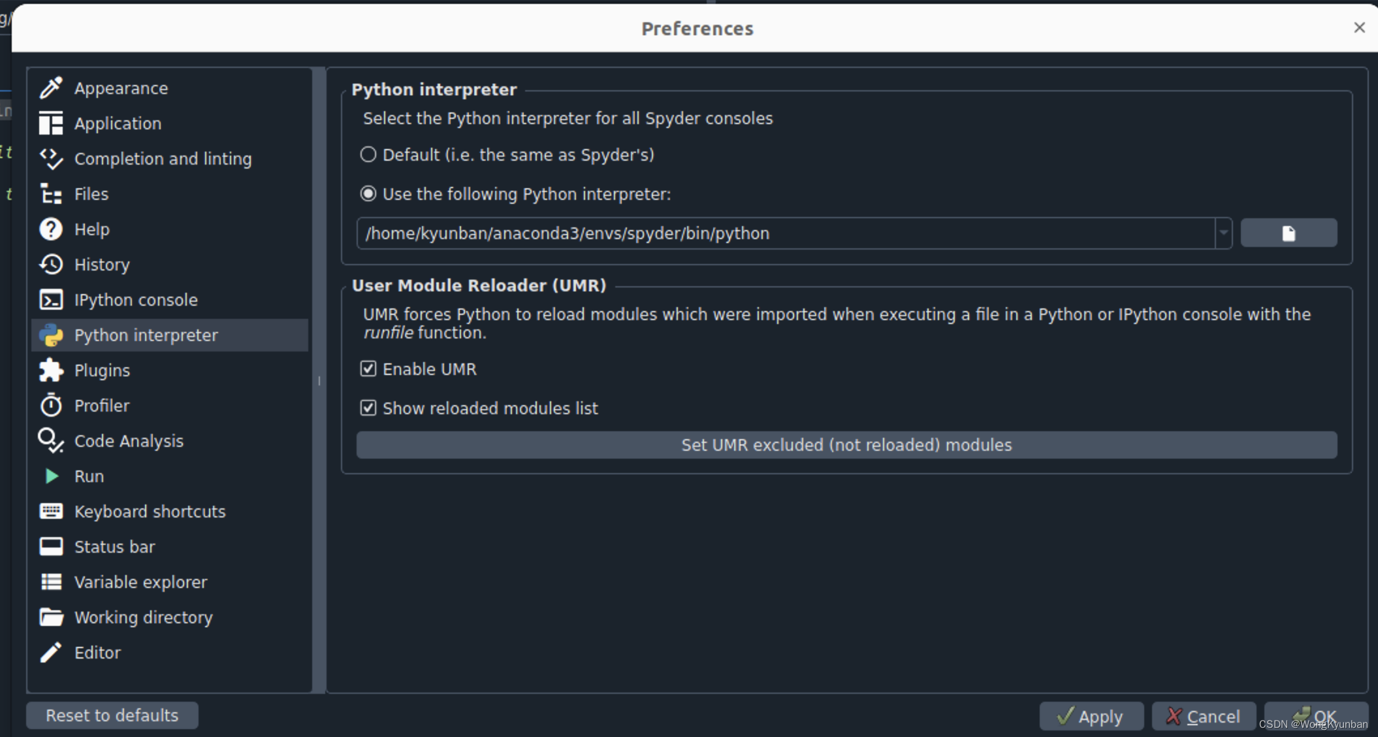Open Plugins preferences section
The image size is (1378, 737).
(x=101, y=370)
